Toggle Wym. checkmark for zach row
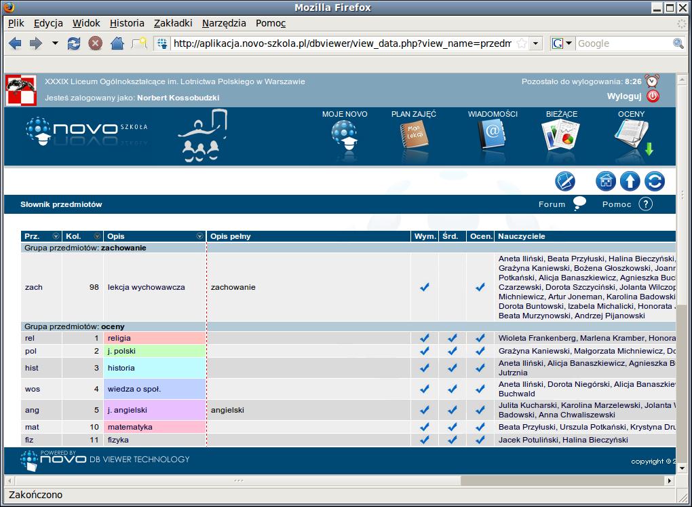Screen dimensions: 692x507 [x=425, y=287]
